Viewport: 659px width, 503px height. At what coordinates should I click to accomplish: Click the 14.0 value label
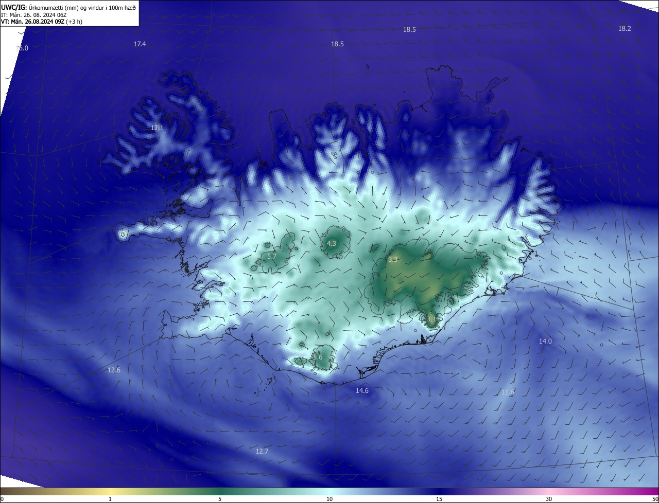[545, 342]
